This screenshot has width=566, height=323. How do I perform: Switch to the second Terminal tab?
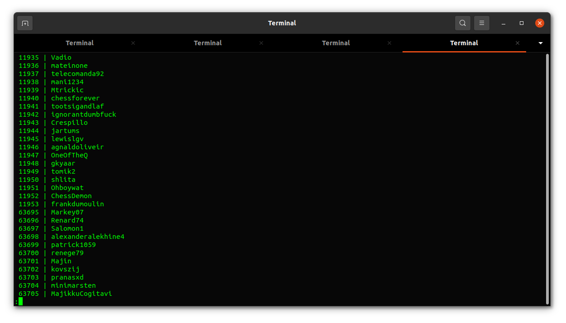(x=208, y=43)
